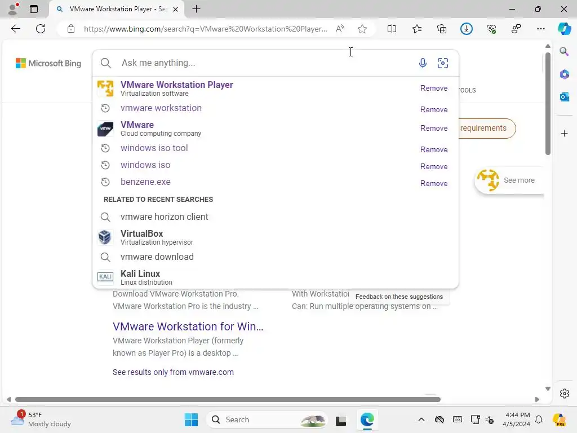
Task: Open Outlook in the sidebar
Action: (564, 97)
